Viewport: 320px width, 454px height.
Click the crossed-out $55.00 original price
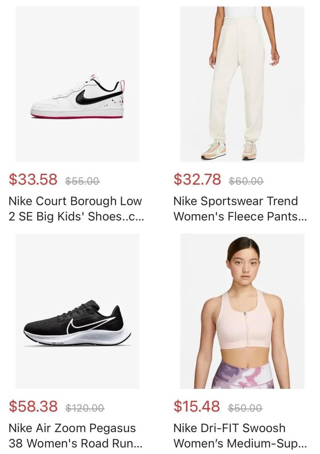[82, 181]
